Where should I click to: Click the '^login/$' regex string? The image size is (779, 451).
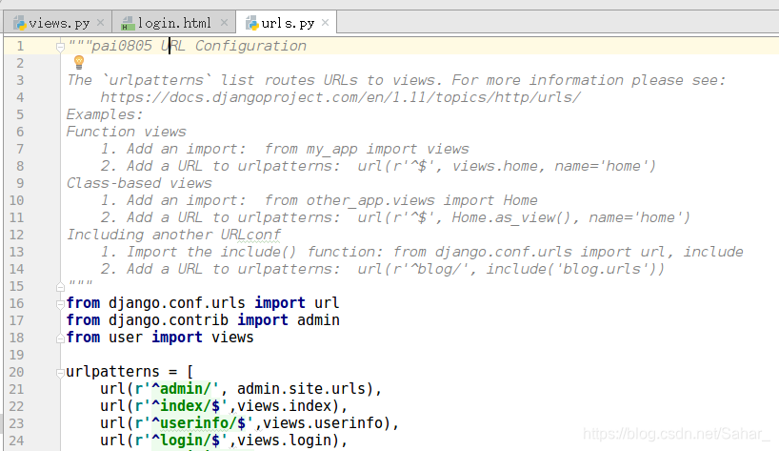(x=186, y=441)
